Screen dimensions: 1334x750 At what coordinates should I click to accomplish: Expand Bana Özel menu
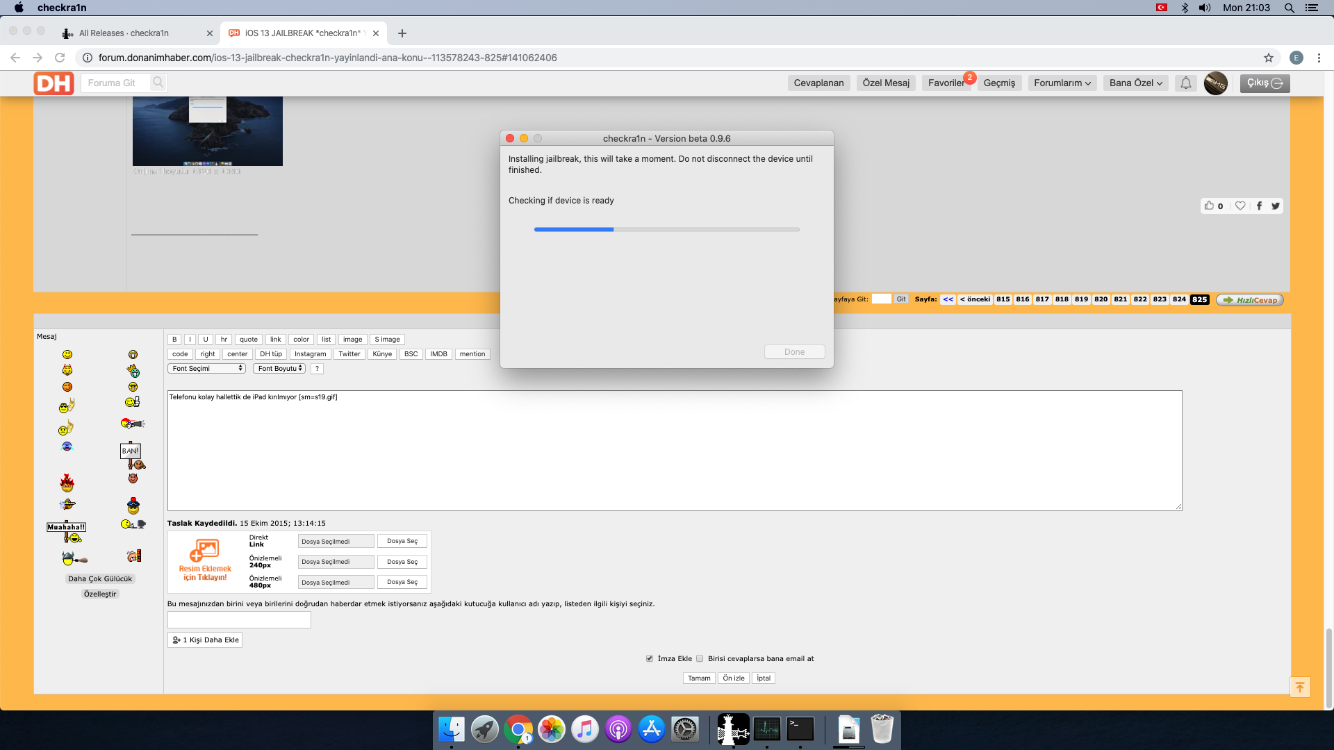[1136, 83]
